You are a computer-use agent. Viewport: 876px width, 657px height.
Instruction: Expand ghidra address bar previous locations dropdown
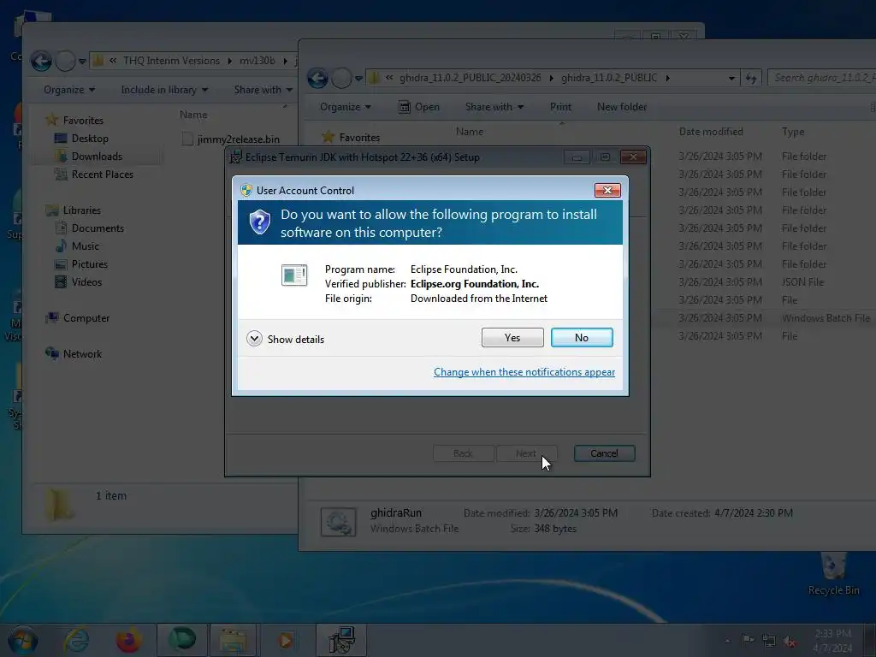731,78
